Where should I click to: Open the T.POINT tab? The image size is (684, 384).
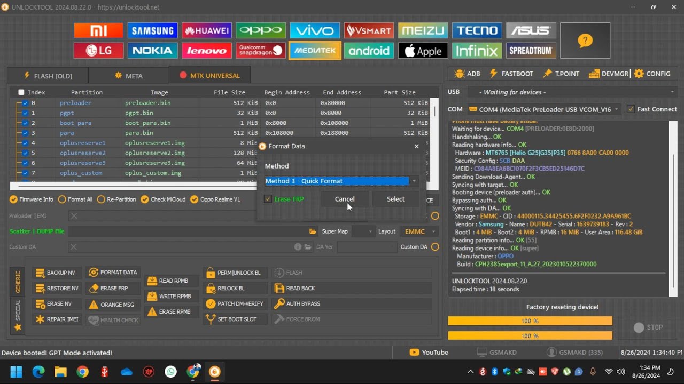[x=561, y=74]
